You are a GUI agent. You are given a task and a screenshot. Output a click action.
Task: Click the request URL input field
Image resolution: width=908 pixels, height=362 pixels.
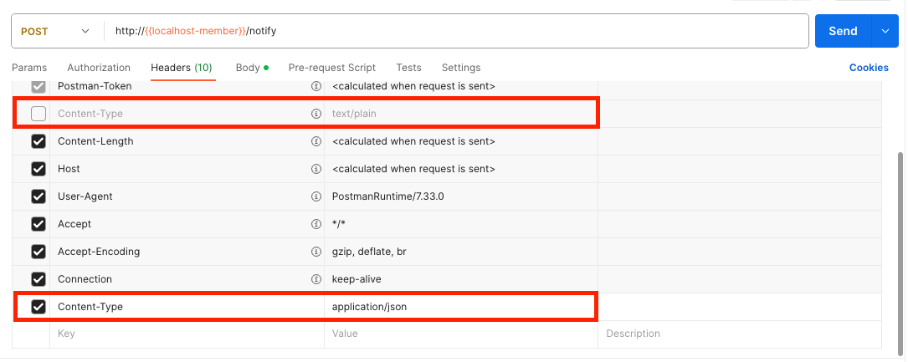click(x=456, y=31)
